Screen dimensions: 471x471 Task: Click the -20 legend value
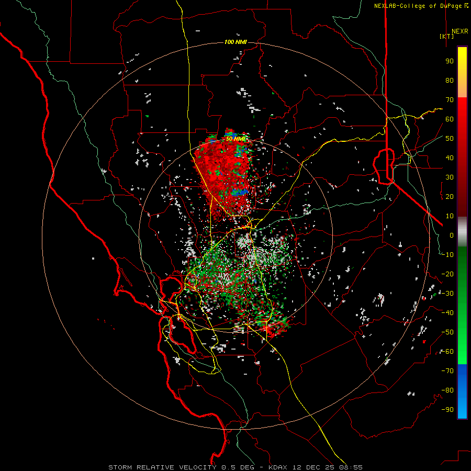point(447,274)
